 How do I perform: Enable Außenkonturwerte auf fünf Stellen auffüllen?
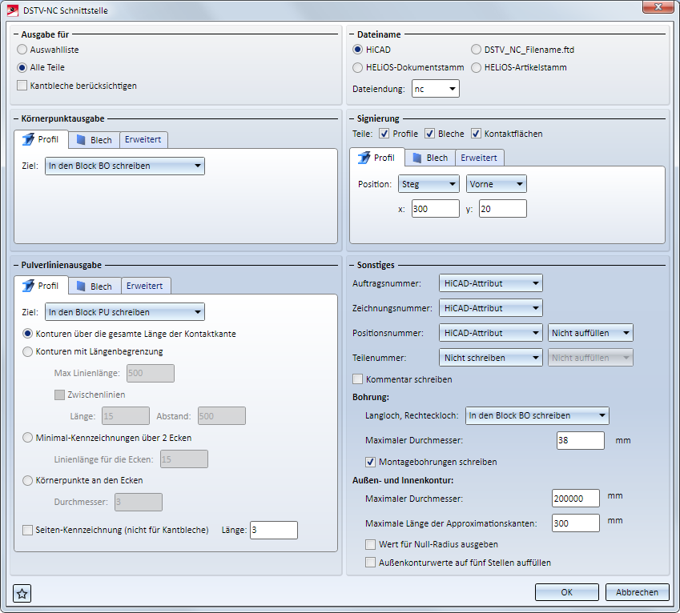pyautogui.click(x=370, y=563)
